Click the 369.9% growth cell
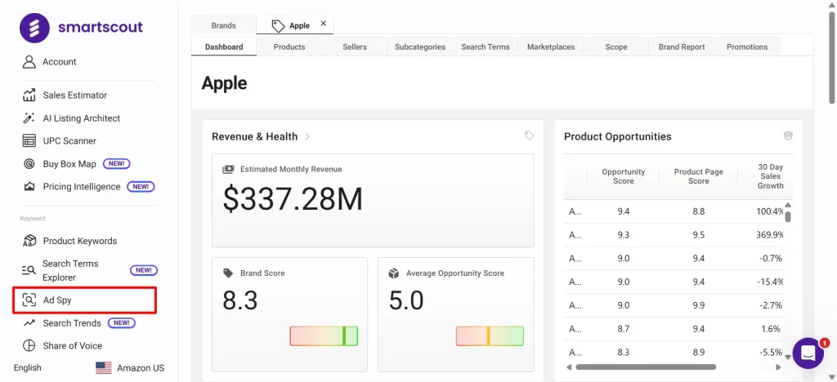The width and height of the screenshot is (837, 382). click(770, 235)
